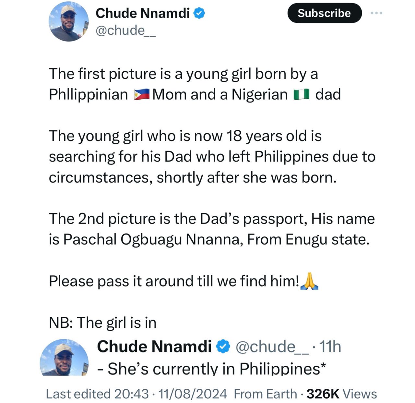Click the verified badge in the reply
The width and height of the screenshot is (415, 403).
(223, 347)
